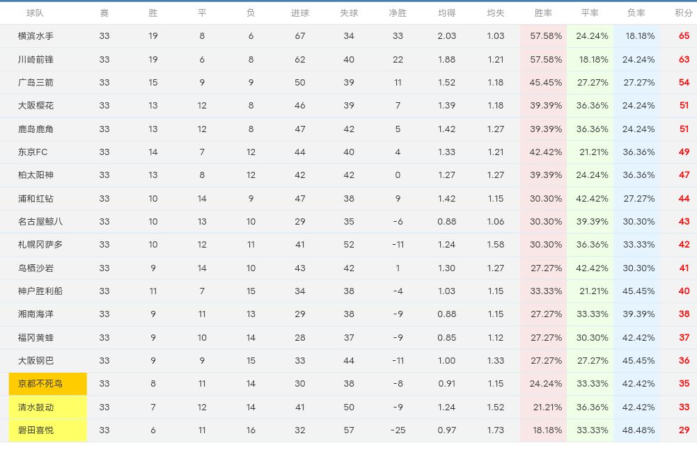Click the 净胜 column header

pos(398,13)
